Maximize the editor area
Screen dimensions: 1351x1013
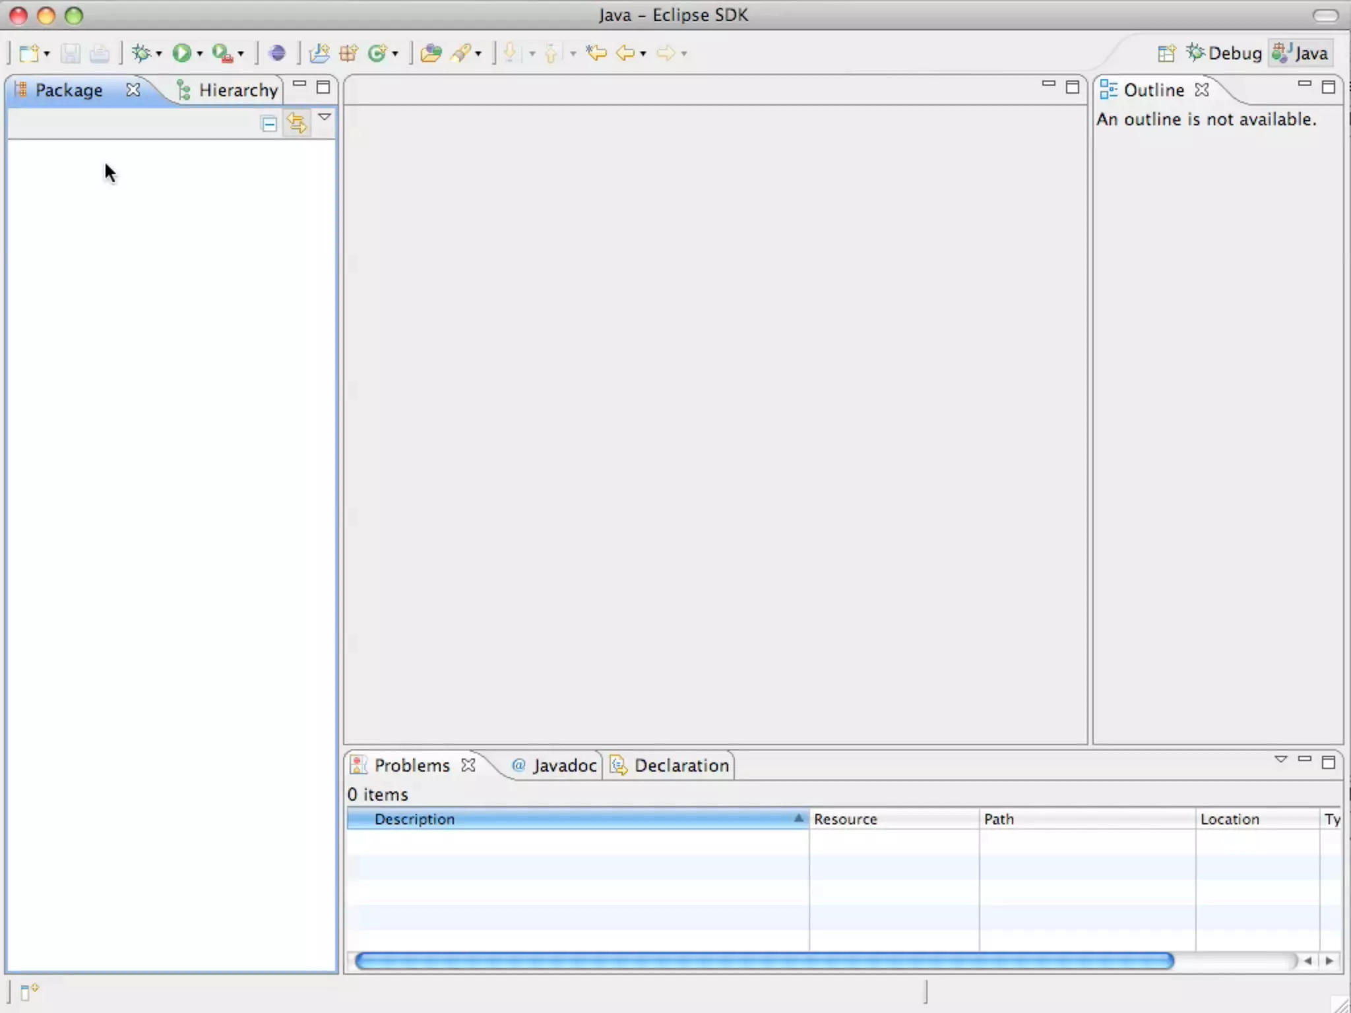1073,87
